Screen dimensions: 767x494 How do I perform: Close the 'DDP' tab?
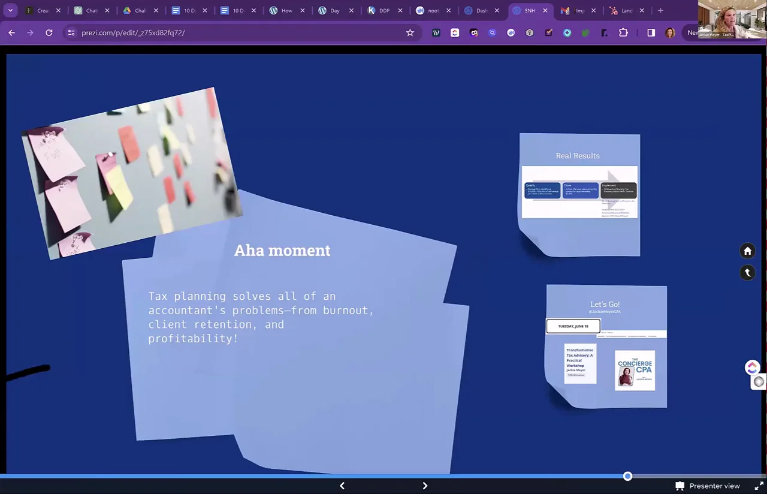pyautogui.click(x=399, y=10)
